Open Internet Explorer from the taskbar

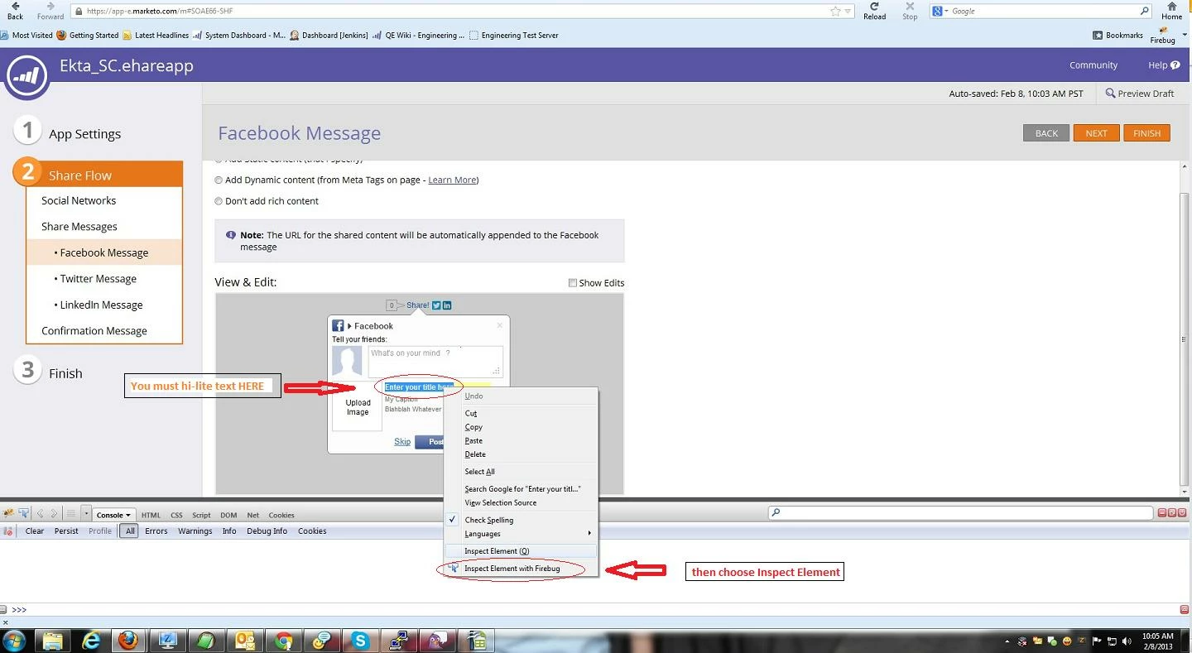click(x=91, y=641)
